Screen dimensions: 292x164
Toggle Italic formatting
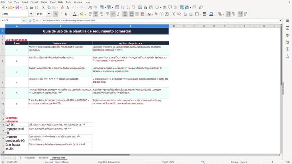click(61, 14)
